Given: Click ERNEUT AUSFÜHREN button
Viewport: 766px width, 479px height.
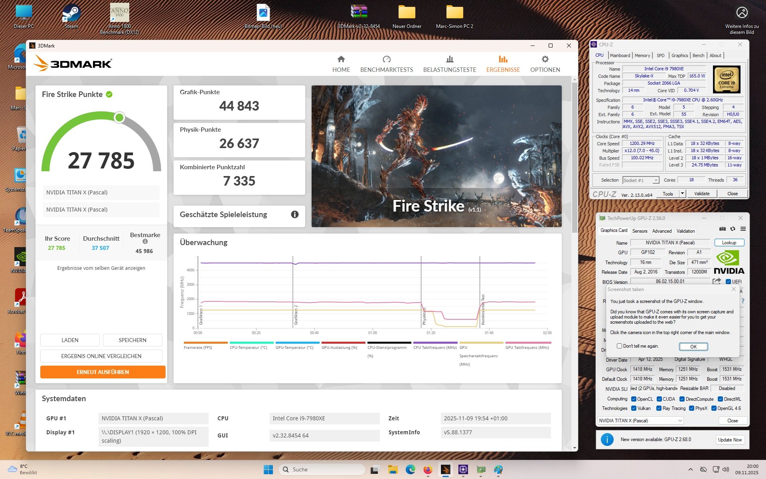Looking at the screenshot, I should [x=103, y=372].
